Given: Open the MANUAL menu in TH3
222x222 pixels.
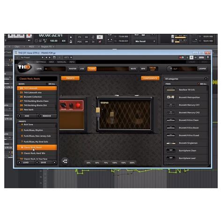Looking at the screenshot, I should pos(62,62).
